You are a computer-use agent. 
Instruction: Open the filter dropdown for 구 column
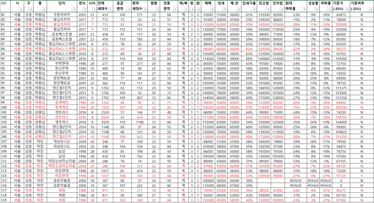31,9
